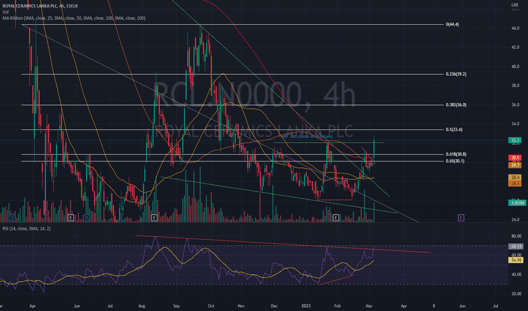Click the 40.0 price axis tick

click(515, 67)
